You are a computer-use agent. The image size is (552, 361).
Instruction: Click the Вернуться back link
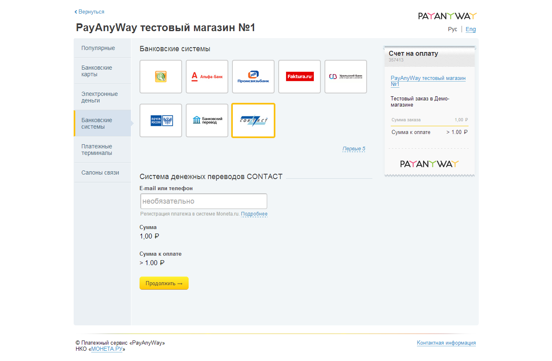tap(90, 12)
